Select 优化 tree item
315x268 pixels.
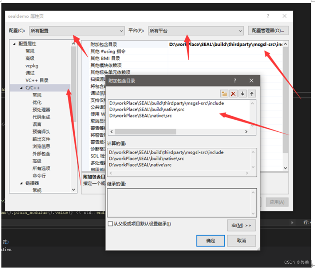pyautogui.click(x=37, y=103)
